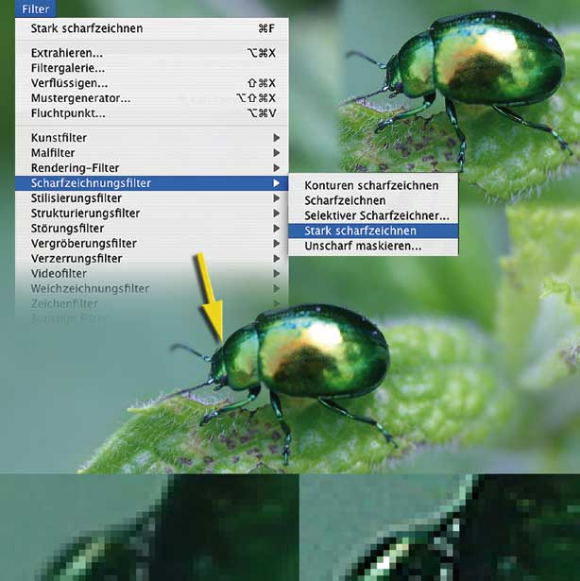Click the sharpened pixel zoom thumbnail
This screenshot has width=580, height=581.
tap(439, 528)
